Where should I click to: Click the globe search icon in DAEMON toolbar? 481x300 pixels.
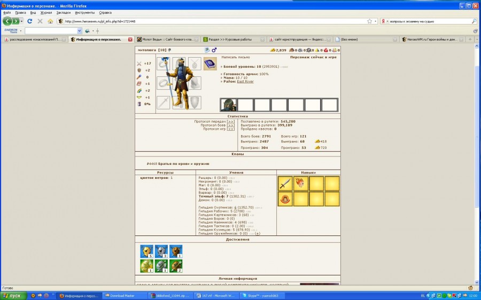click(x=88, y=30)
